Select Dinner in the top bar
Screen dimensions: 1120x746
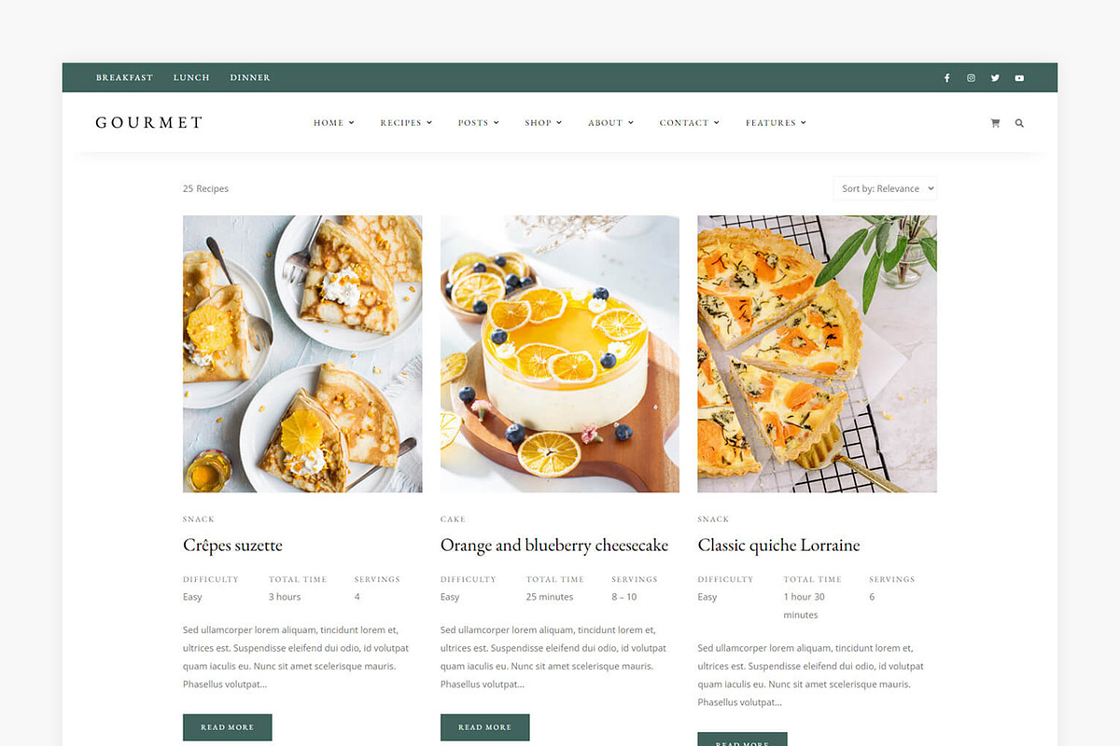click(x=250, y=78)
